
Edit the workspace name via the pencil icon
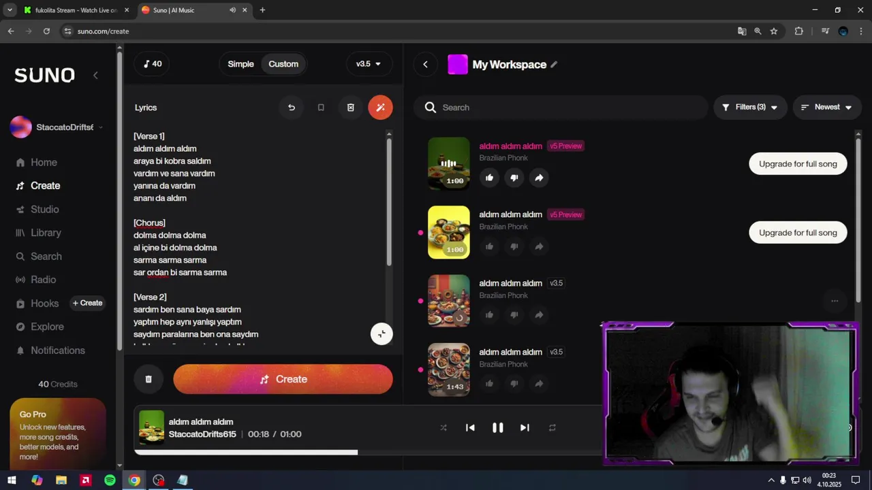point(554,65)
